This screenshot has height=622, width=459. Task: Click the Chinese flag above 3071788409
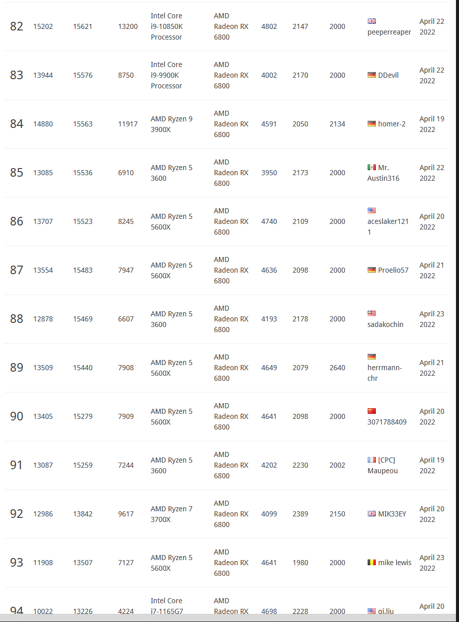click(372, 411)
